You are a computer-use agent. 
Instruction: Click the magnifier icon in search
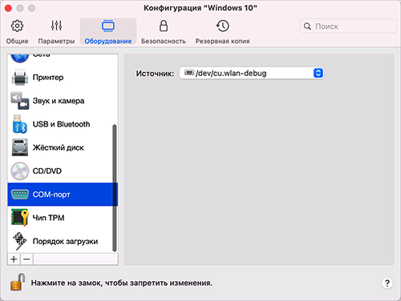(307, 26)
